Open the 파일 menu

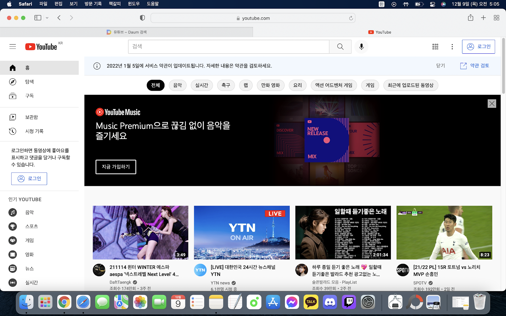pos(43,4)
